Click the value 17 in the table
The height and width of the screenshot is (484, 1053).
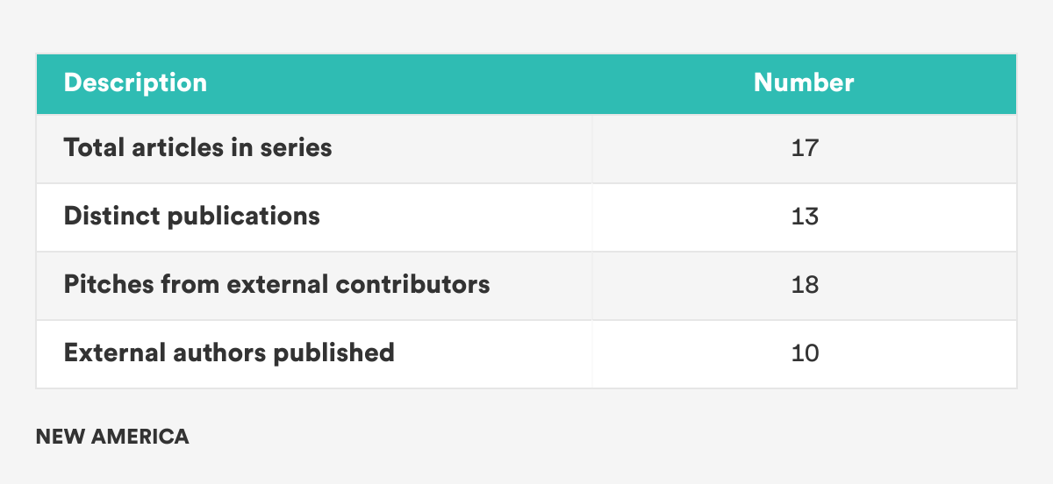coord(804,147)
